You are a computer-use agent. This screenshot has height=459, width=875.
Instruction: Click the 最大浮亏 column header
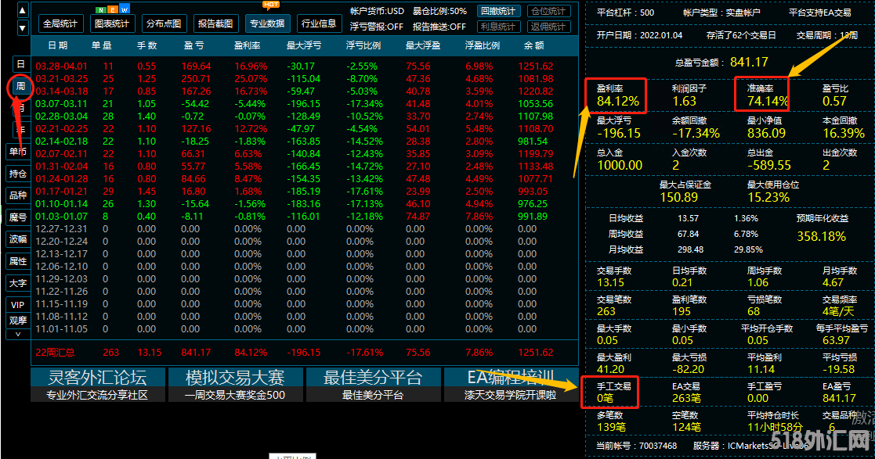pos(304,45)
